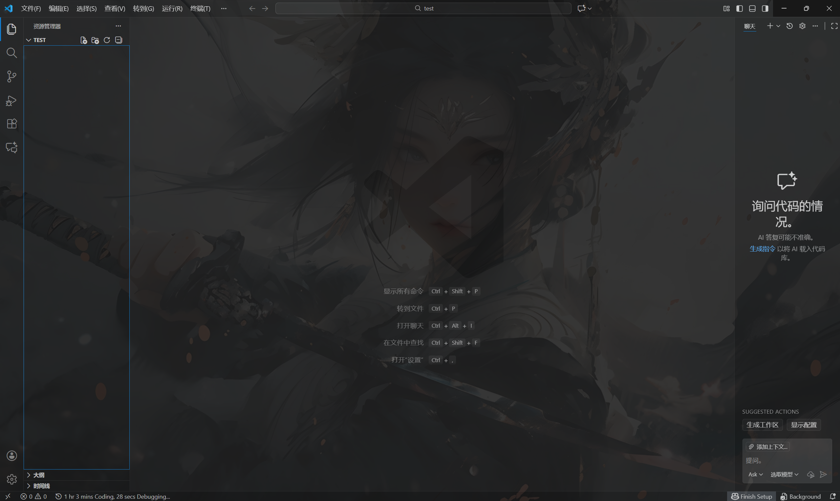
Task: Refresh the Explorer view
Action: pyautogui.click(x=107, y=40)
